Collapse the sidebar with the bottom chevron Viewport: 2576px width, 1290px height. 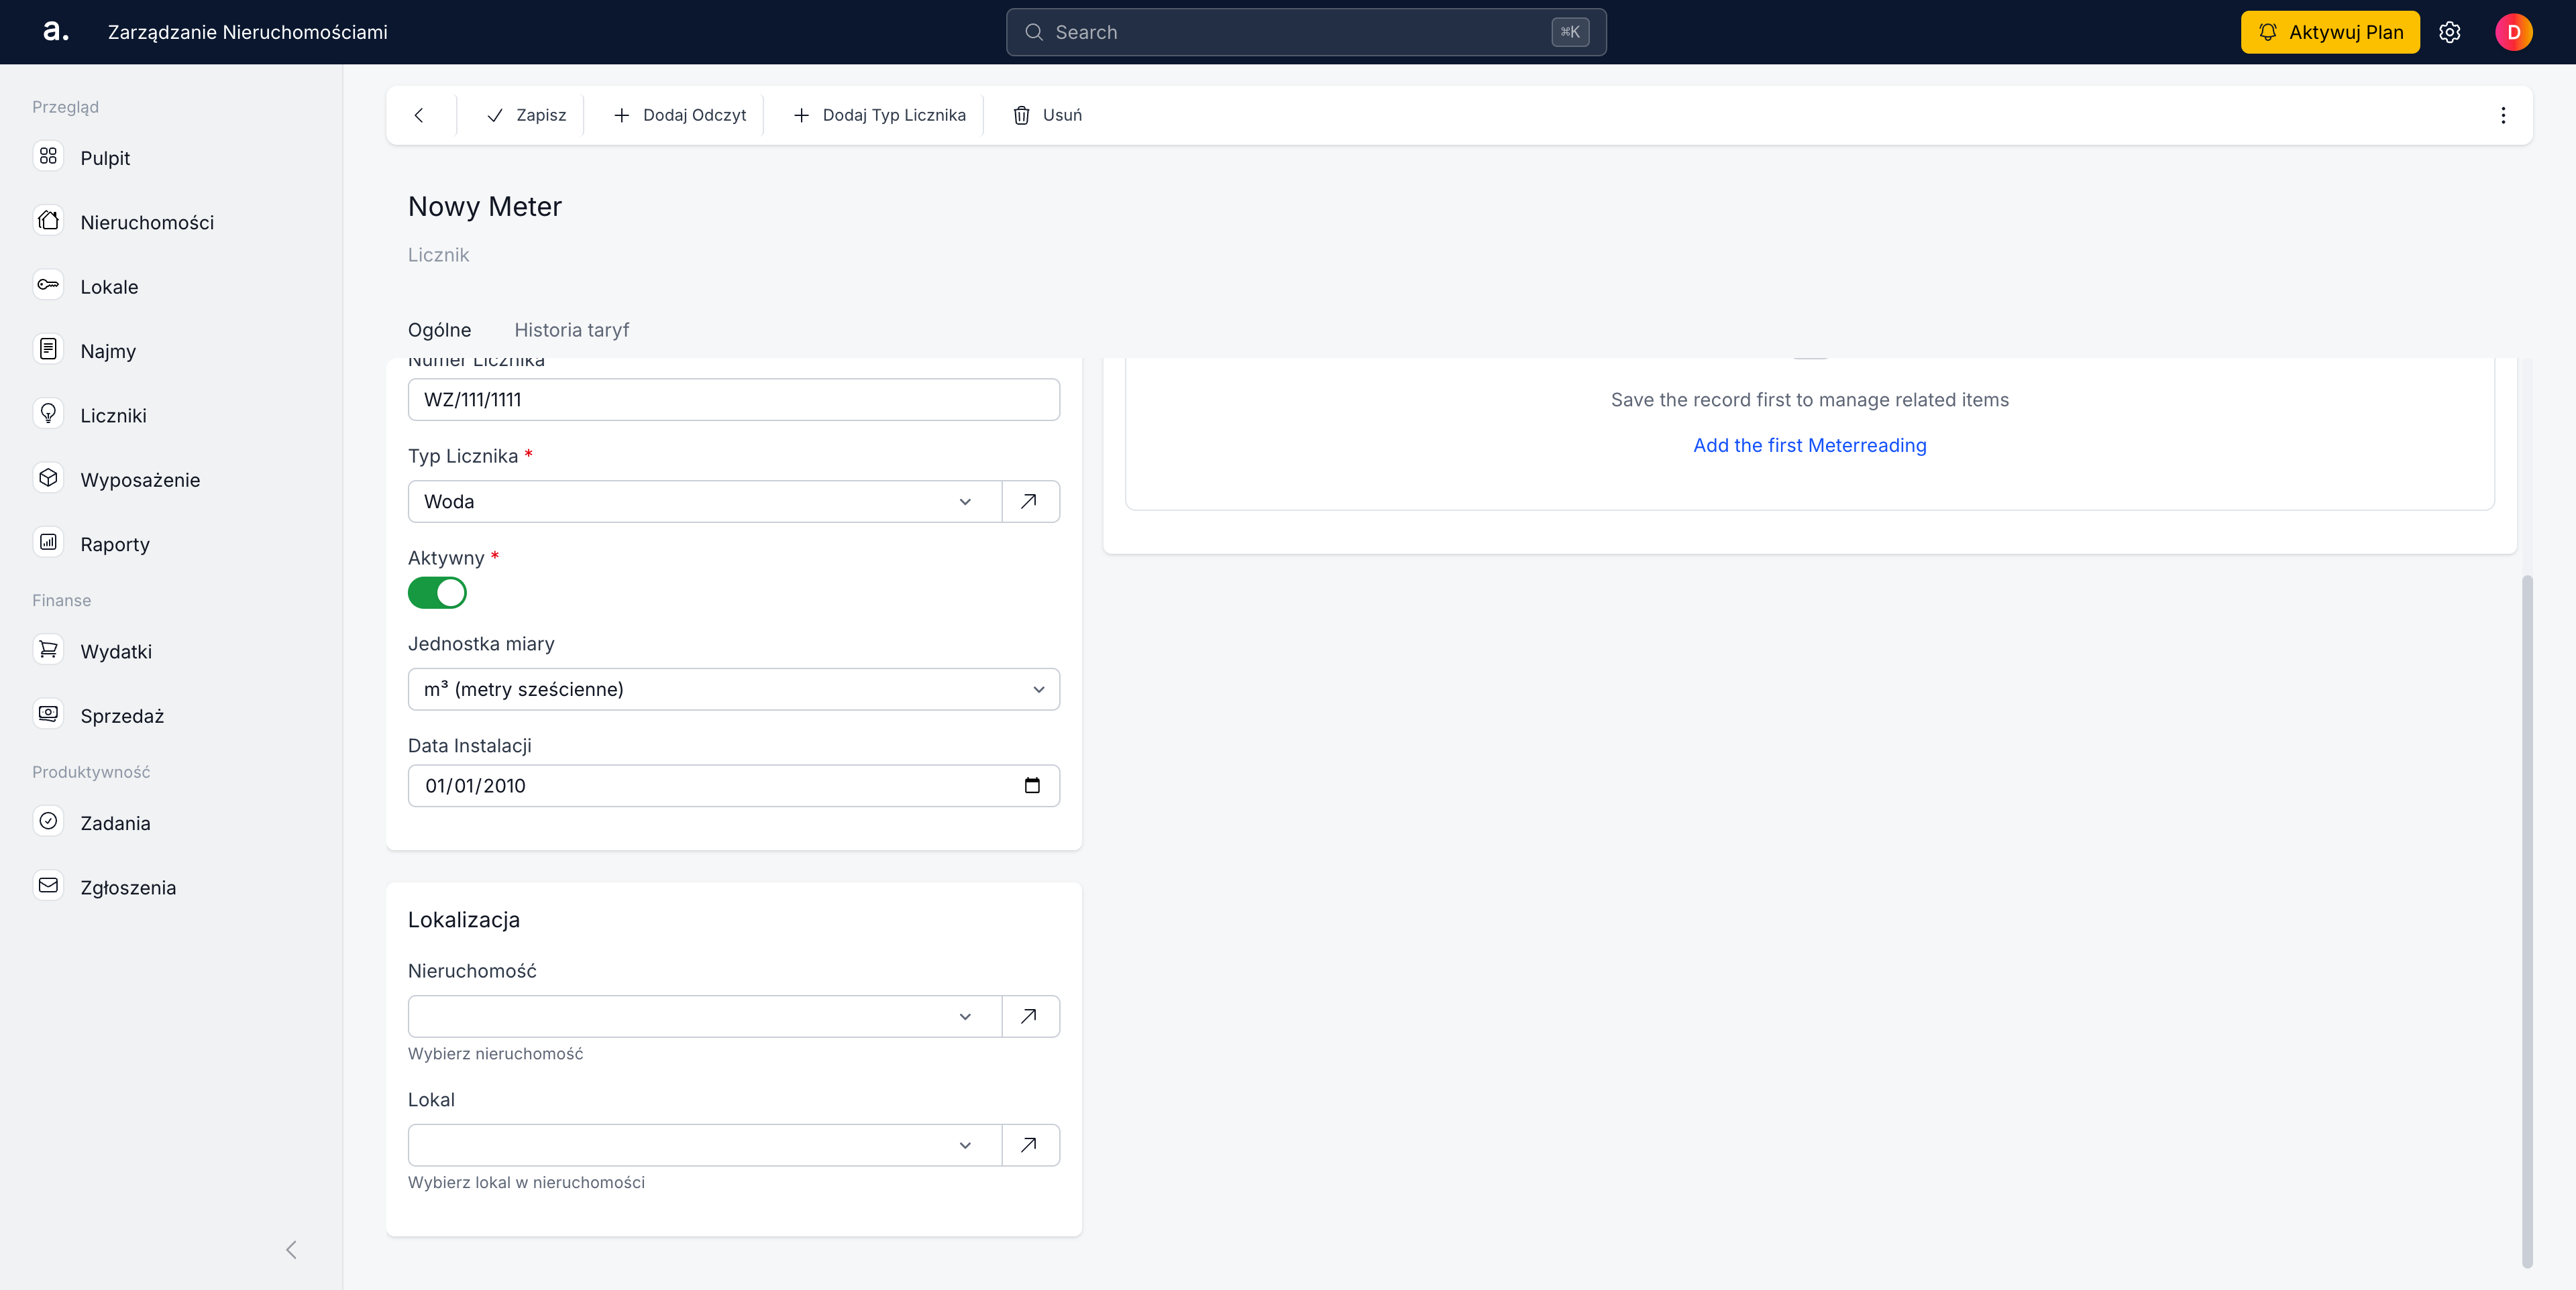291,1250
